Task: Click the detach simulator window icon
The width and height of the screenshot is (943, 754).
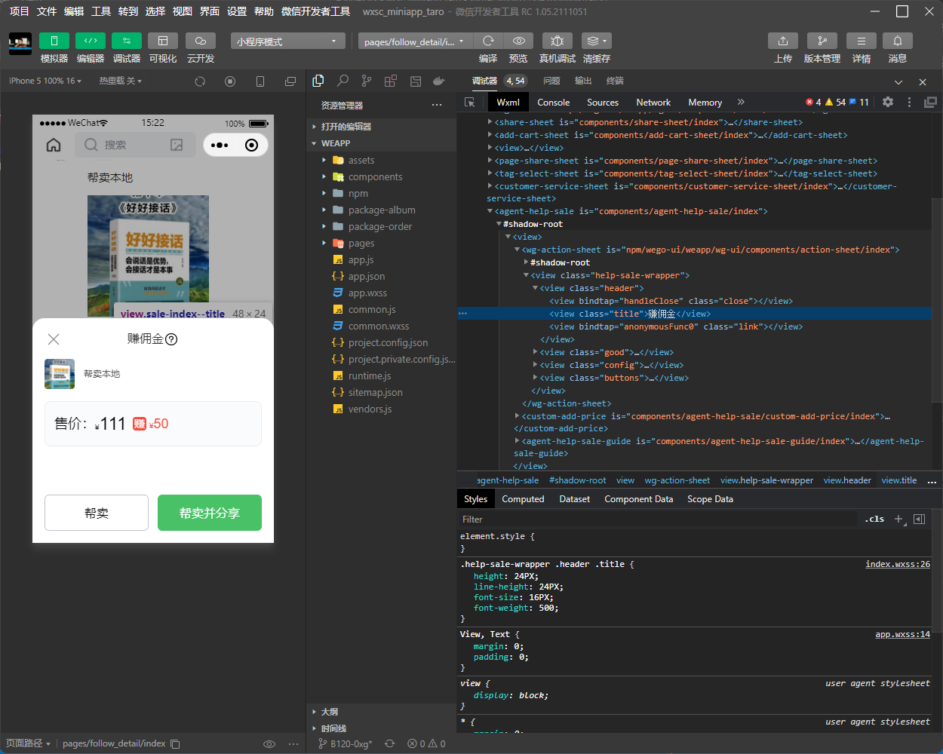Action: (x=290, y=81)
